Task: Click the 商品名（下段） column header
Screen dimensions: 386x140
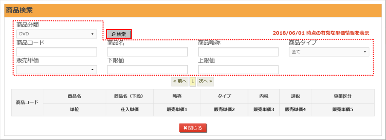Action: 130,96
